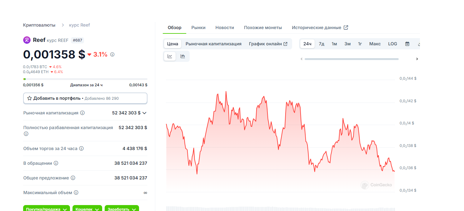The width and height of the screenshot is (464, 211).
Task: Click the Reef coin logo icon
Action: pos(27,40)
